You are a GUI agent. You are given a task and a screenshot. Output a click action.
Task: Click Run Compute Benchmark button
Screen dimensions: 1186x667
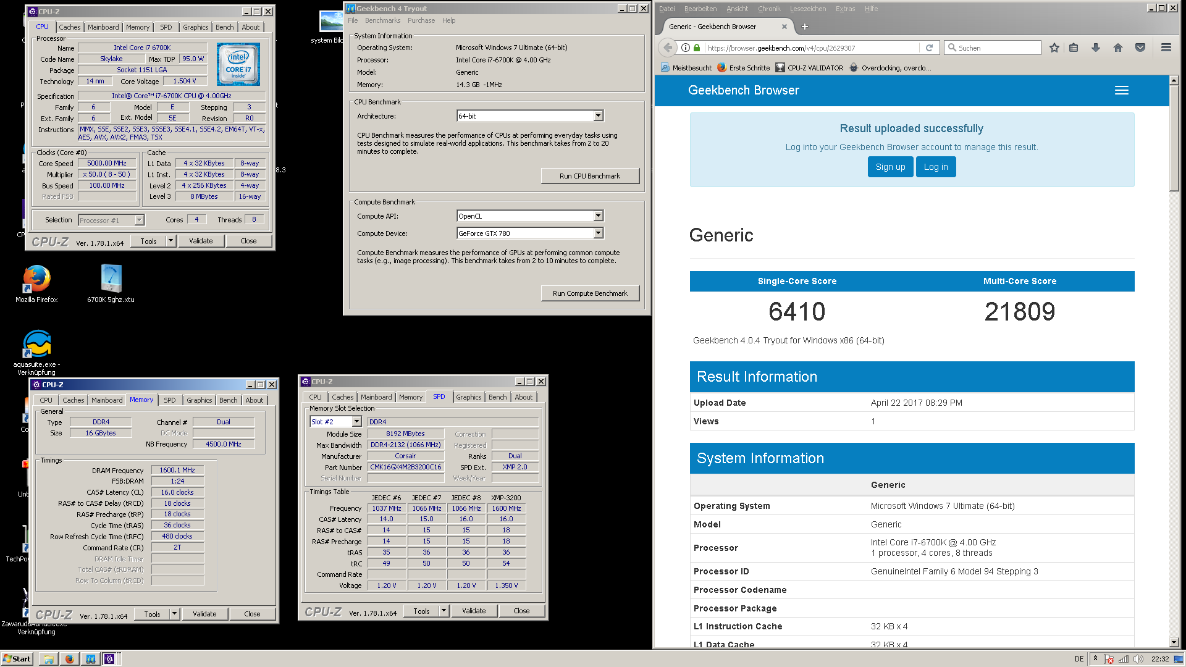tap(590, 293)
